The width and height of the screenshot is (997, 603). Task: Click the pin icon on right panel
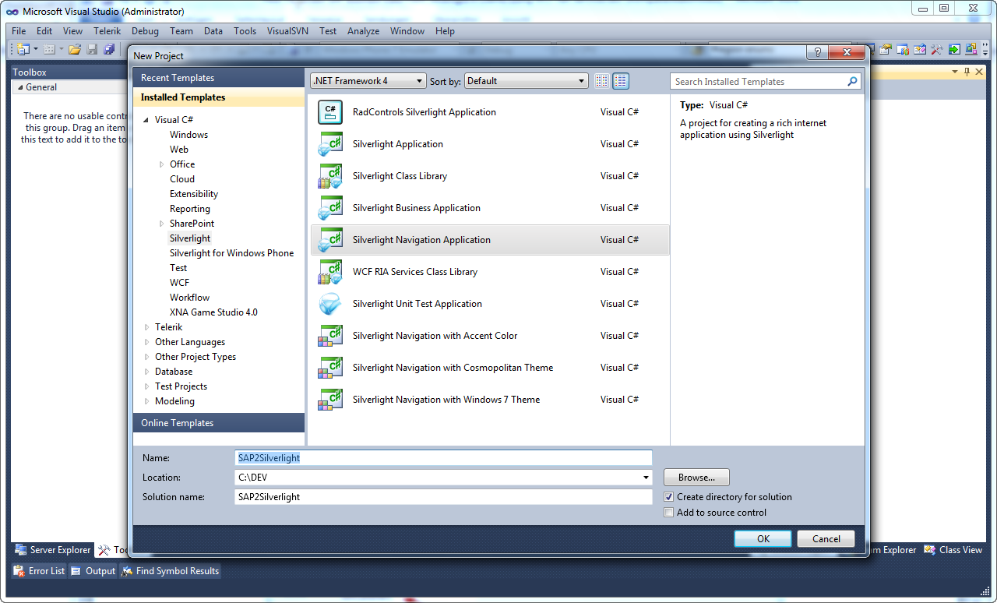pos(967,72)
